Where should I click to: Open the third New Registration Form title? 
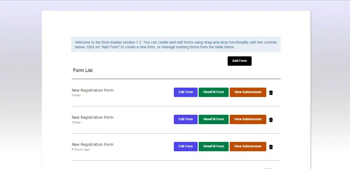92,144
